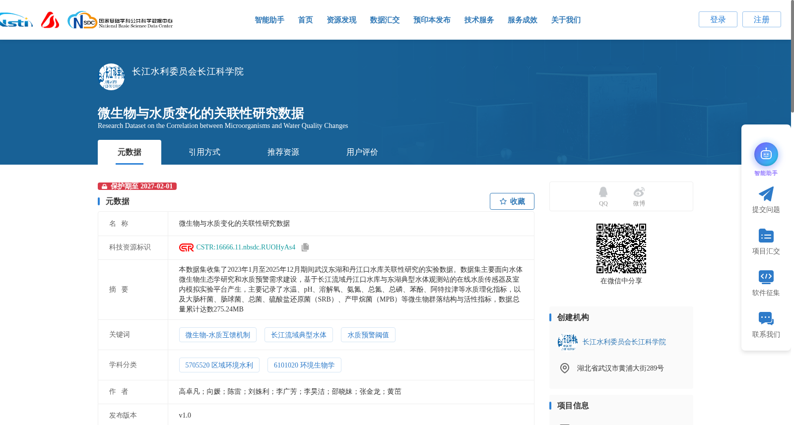Click the 微生物-水质互馈机制 keyword tag
This screenshot has width=794, height=425.
click(x=218, y=335)
